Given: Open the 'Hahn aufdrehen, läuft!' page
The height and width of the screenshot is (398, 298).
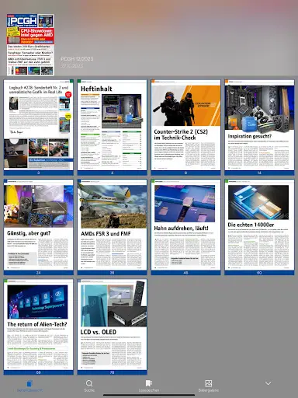Looking at the screenshot, I should (185, 227).
